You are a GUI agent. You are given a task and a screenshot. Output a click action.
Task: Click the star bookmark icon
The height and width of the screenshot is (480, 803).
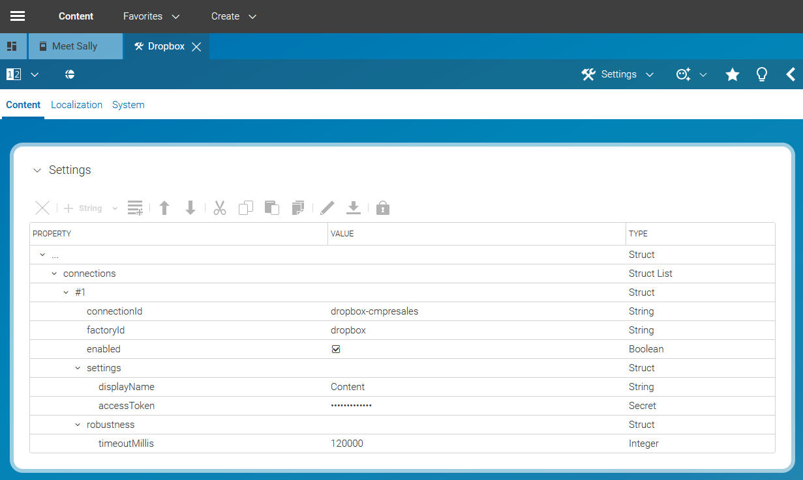[x=733, y=75]
